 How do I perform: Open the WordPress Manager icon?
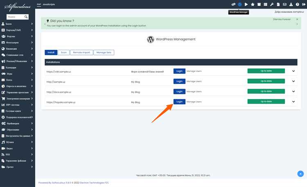coord(239,4)
